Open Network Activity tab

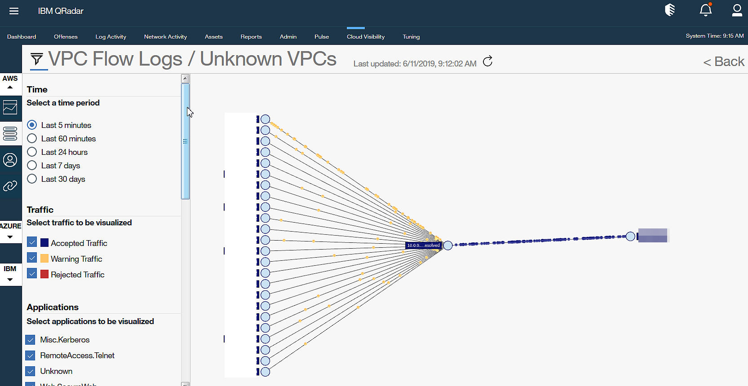coord(165,37)
